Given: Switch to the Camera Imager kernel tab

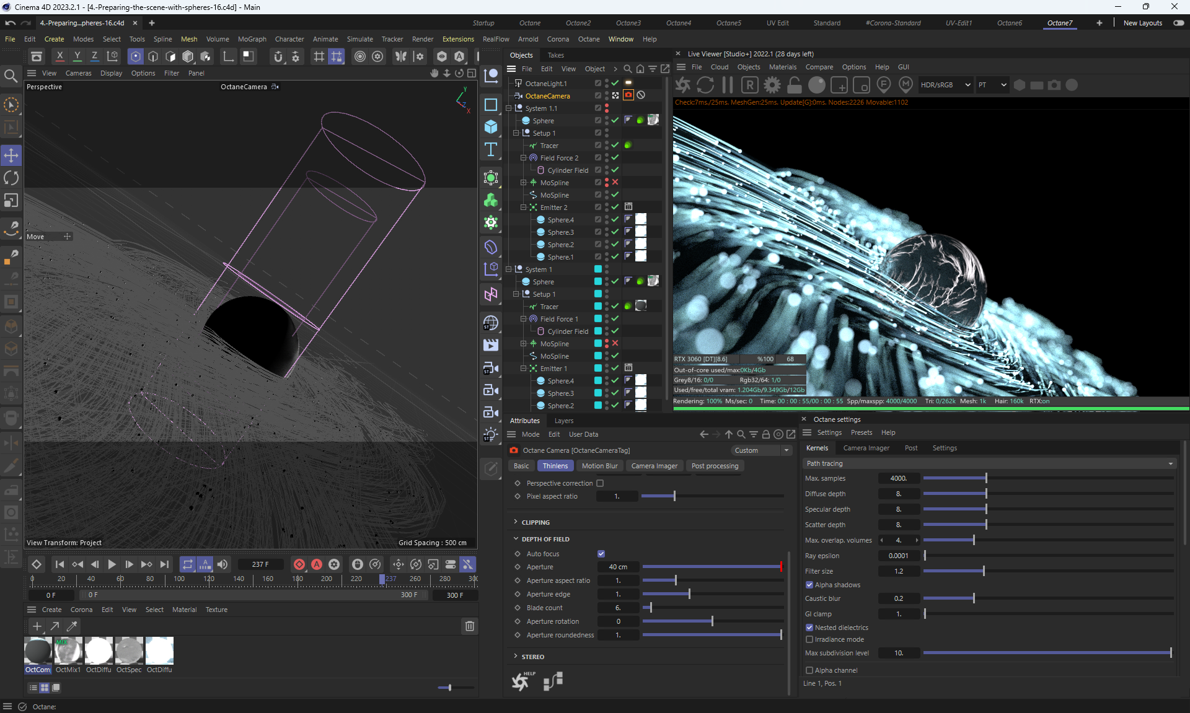Looking at the screenshot, I should (x=866, y=448).
